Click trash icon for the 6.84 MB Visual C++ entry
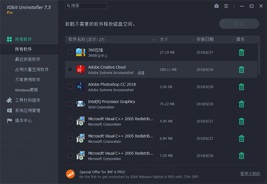The height and width of the screenshot is (184, 267). pyautogui.click(x=242, y=138)
